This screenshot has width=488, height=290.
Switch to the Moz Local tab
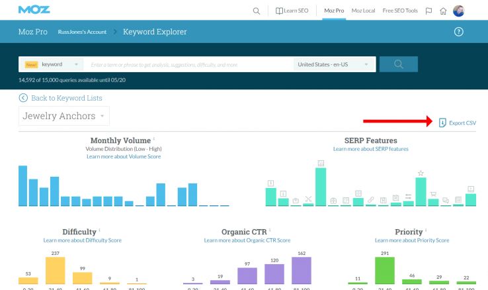pos(364,11)
